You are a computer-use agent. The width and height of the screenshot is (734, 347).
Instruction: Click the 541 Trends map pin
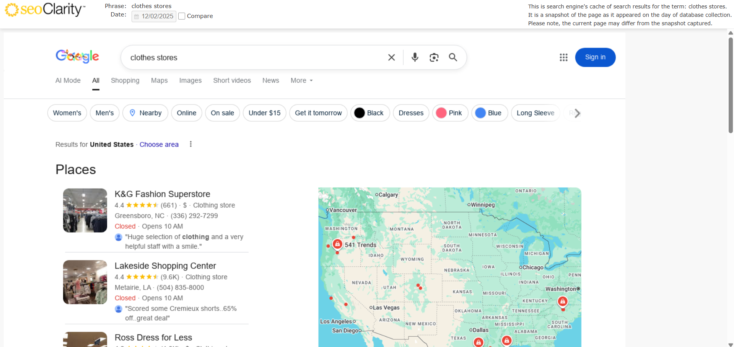(x=337, y=244)
